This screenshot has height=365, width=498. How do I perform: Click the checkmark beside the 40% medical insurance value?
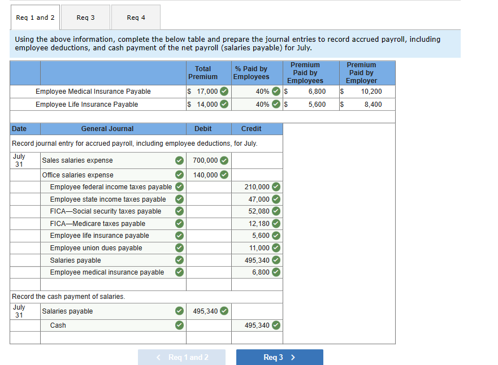(x=276, y=92)
